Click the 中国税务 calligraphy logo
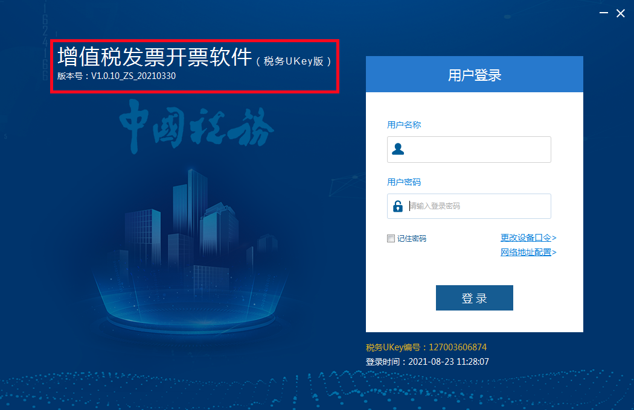634x410 pixels. pos(196,125)
